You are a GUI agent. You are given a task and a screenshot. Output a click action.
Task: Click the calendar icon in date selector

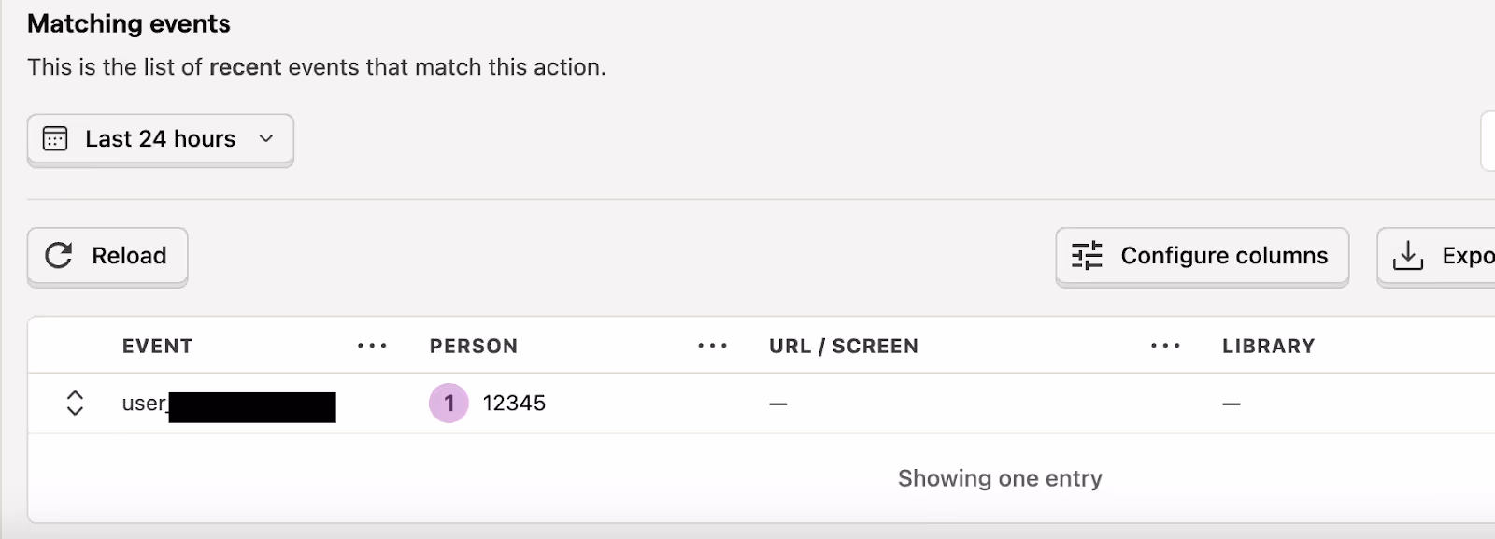pos(55,139)
